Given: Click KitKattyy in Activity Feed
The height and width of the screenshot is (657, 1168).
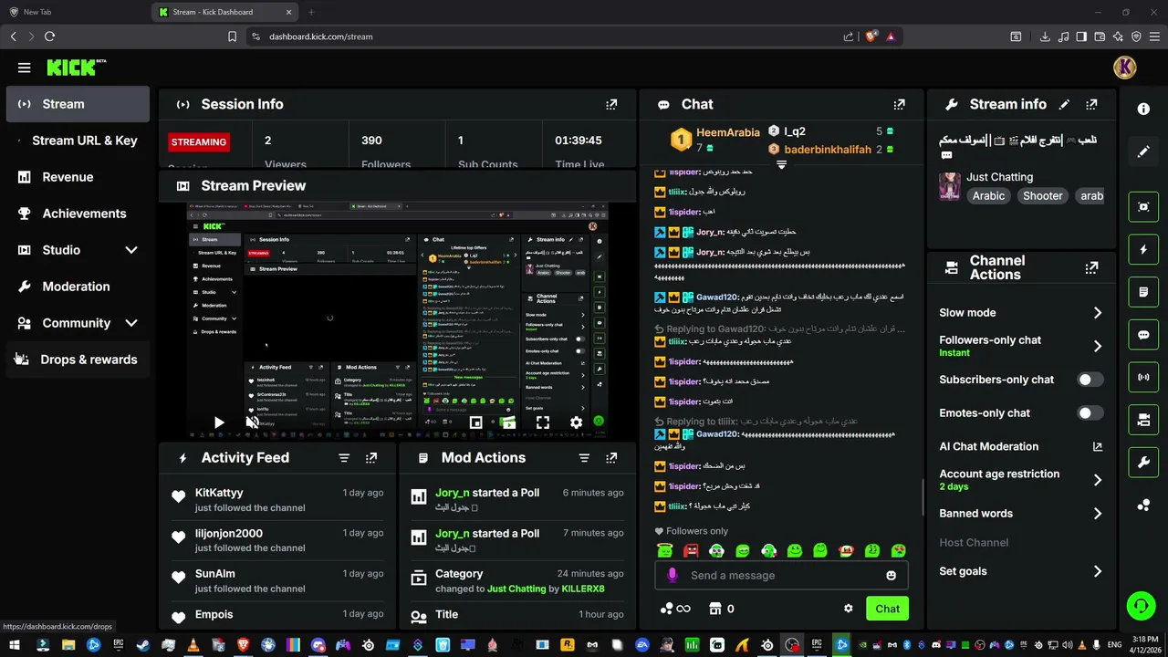Looking at the screenshot, I should 219,493.
